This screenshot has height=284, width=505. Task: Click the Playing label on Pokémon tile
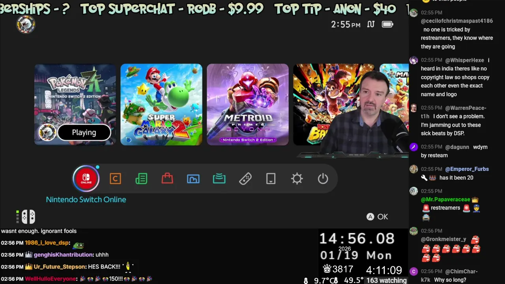pos(84,133)
